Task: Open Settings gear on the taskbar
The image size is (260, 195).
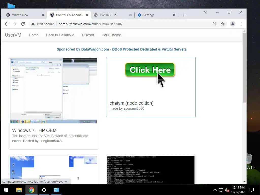Action: pos(44,190)
